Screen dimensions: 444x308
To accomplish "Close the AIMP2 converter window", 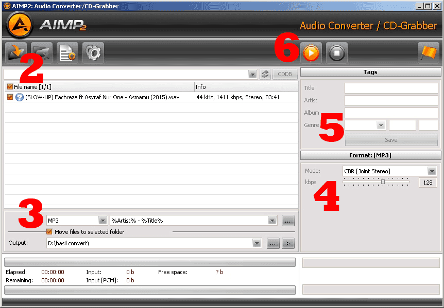I will tap(437, 6).
